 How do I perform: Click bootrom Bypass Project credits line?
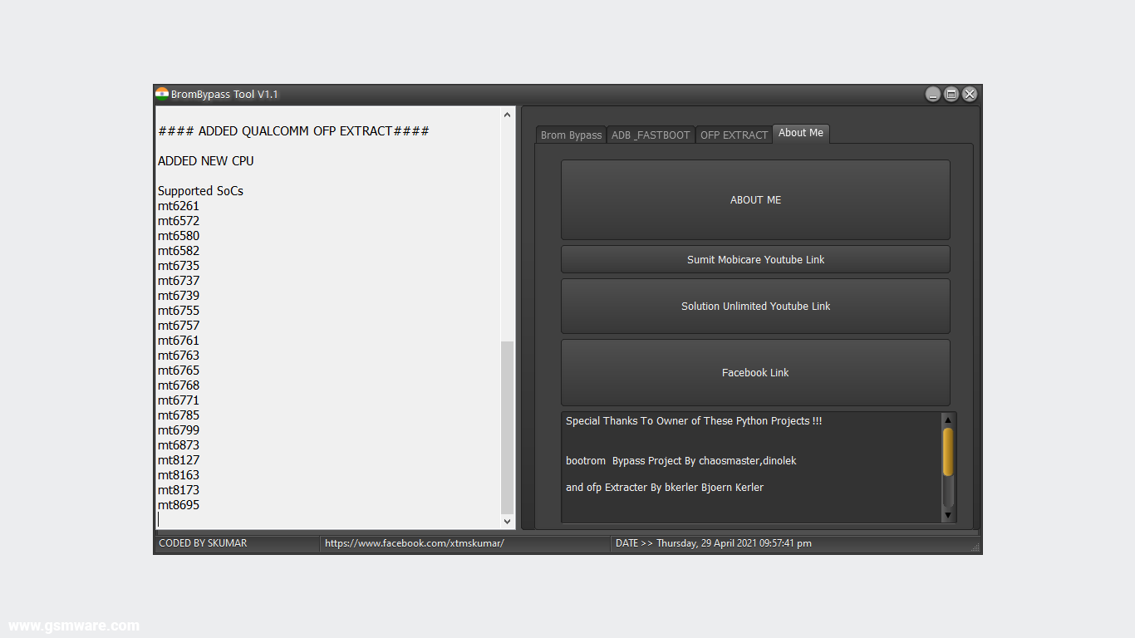point(681,461)
